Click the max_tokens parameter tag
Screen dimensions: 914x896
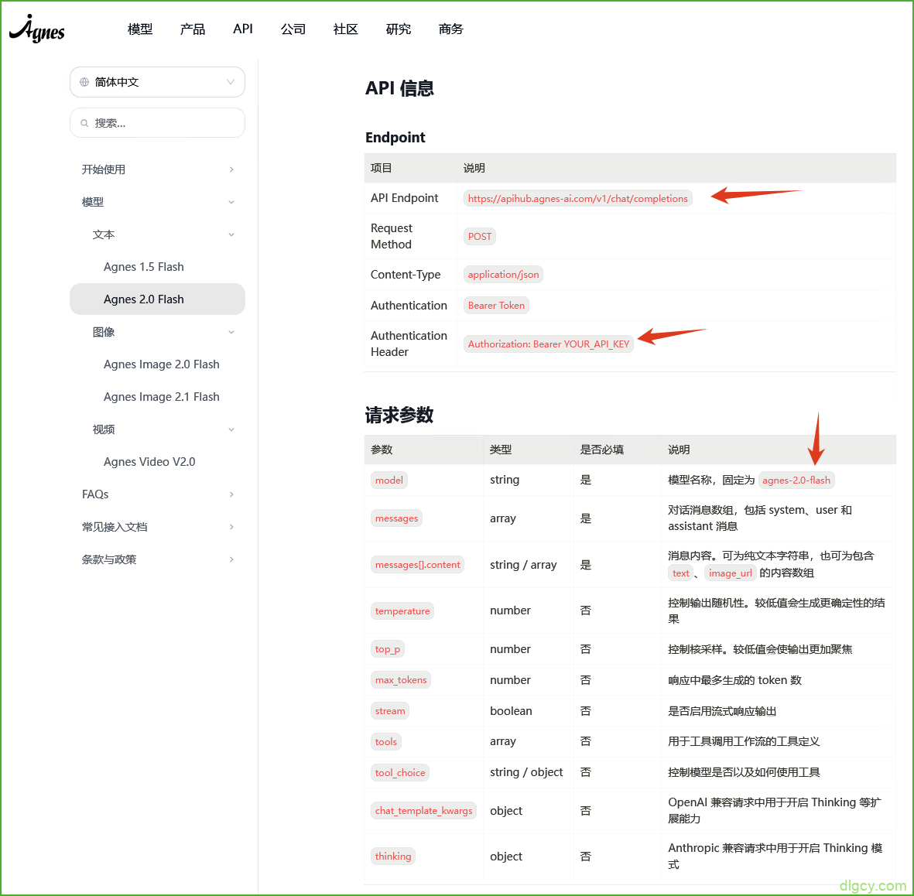(401, 680)
